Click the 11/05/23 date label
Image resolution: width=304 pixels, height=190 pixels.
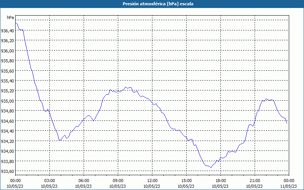point(288,186)
